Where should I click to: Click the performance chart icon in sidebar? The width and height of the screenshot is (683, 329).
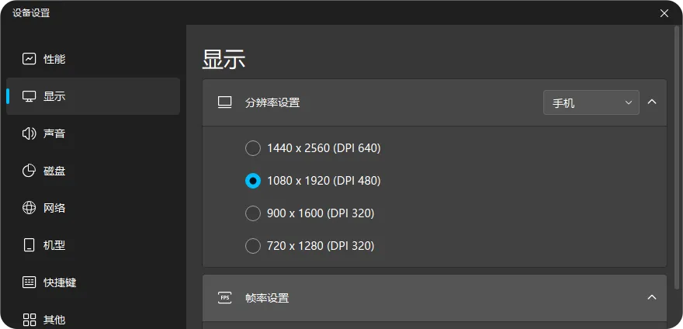(x=29, y=59)
